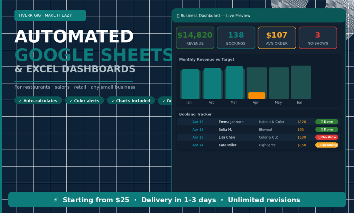This screenshot has width=354, height=213.
Task: Click the Monthly Revenue vs Target heading
Action: click(207, 60)
